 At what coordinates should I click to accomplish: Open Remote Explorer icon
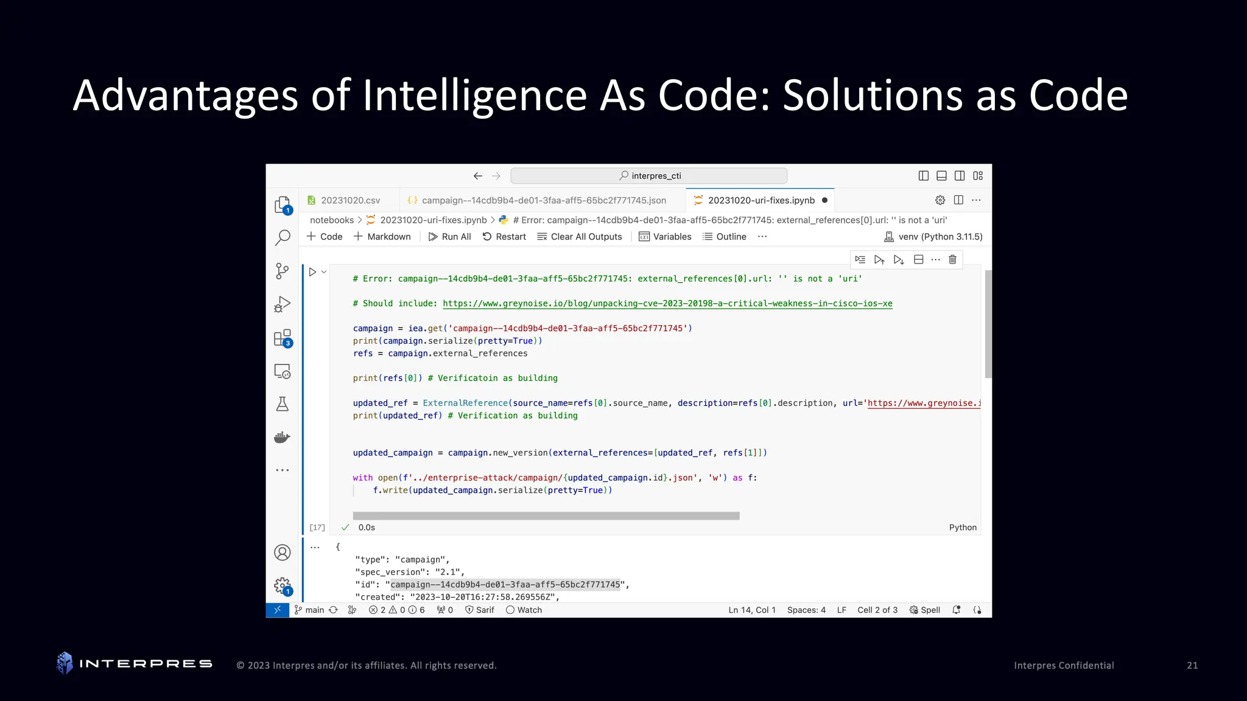283,371
